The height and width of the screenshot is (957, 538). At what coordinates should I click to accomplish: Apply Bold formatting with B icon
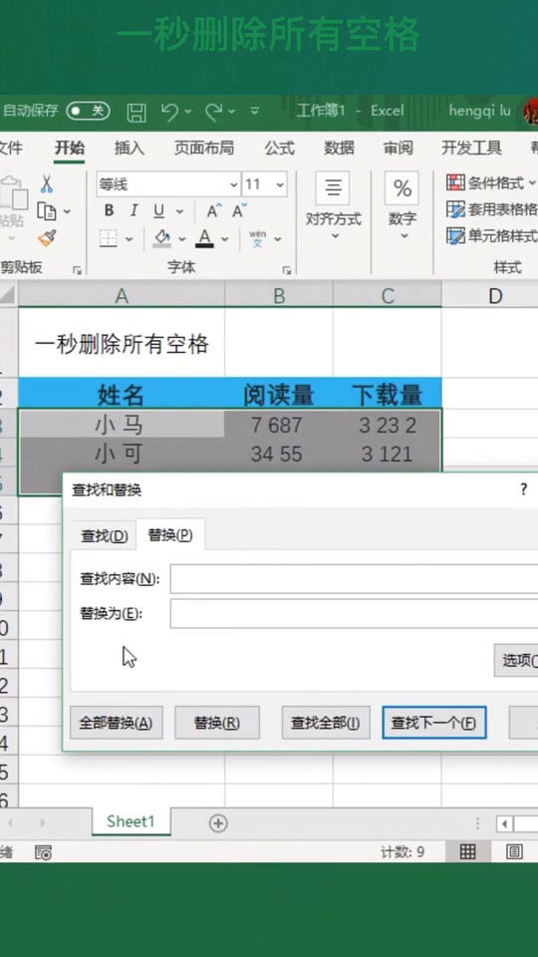tap(110, 211)
